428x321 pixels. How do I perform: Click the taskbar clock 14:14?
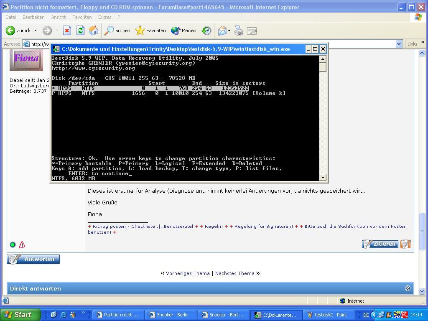(x=417, y=315)
